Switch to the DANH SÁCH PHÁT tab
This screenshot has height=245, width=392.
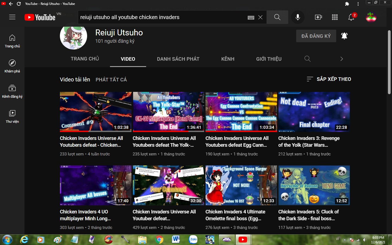point(178,59)
